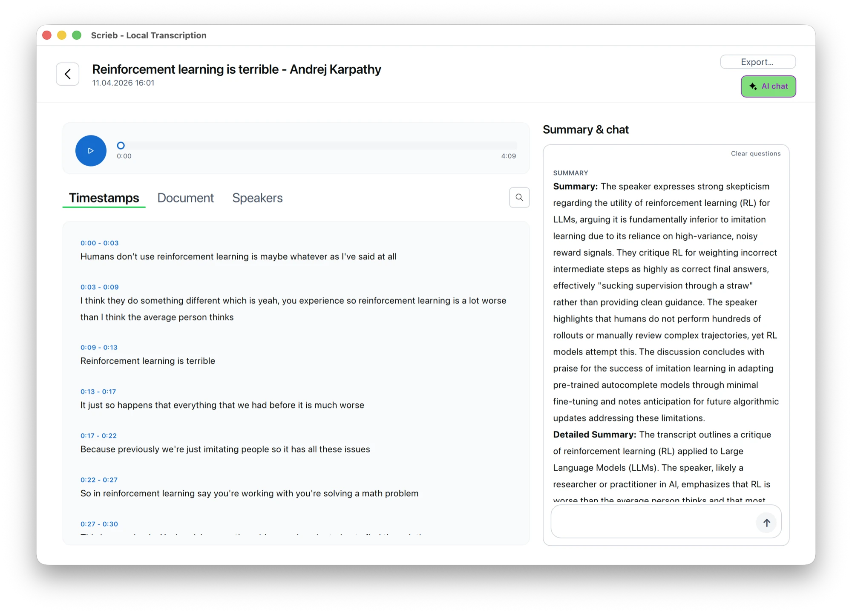This screenshot has height=613, width=852.
Task: Open the AI chat panel
Action: point(769,86)
